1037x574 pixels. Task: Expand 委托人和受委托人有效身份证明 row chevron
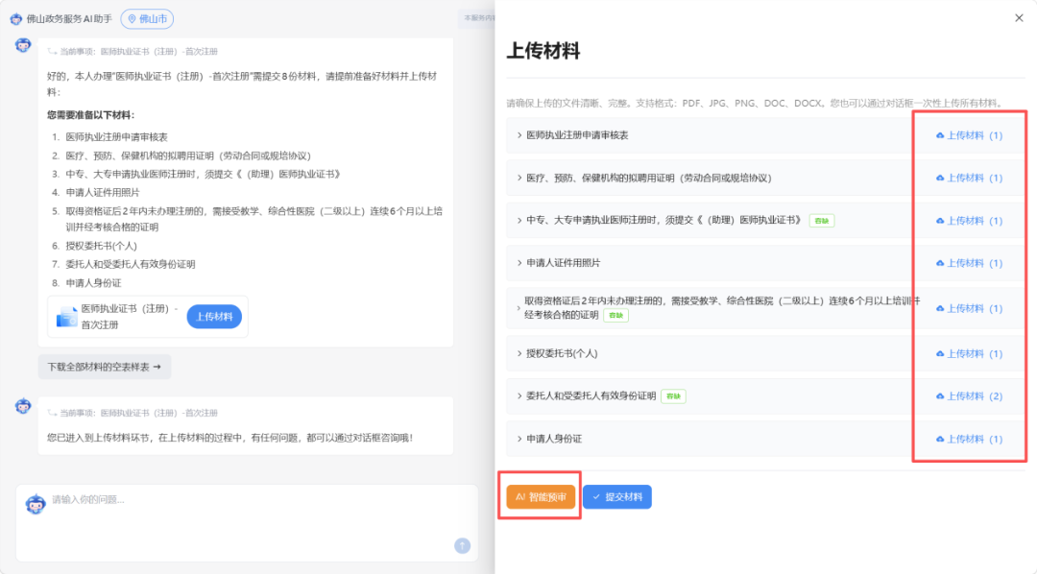point(519,396)
